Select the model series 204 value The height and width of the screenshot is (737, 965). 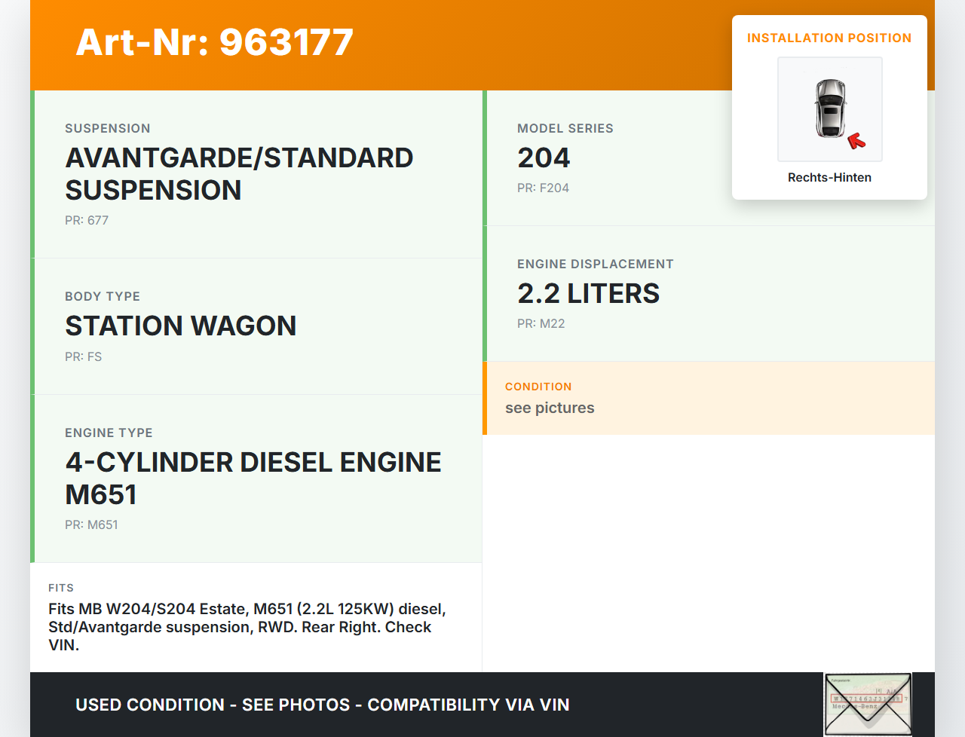click(x=544, y=158)
